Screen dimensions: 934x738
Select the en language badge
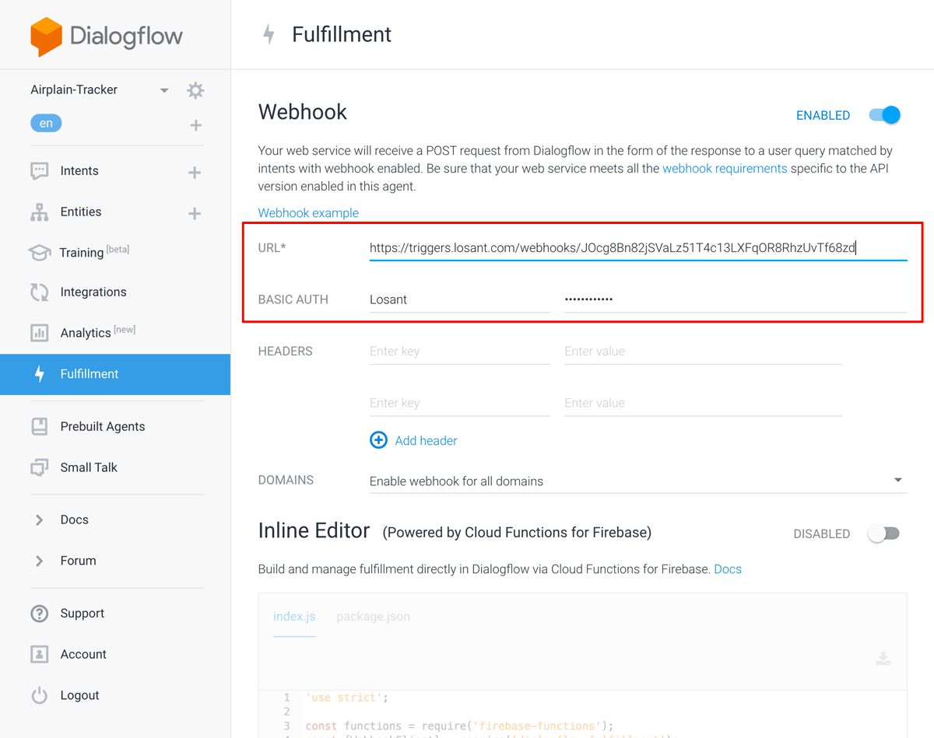click(x=46, y=123)
